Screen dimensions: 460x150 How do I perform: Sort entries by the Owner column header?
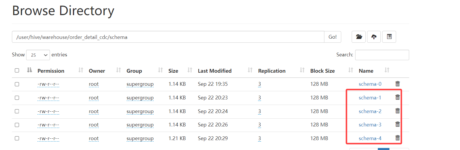coord(97,71)
